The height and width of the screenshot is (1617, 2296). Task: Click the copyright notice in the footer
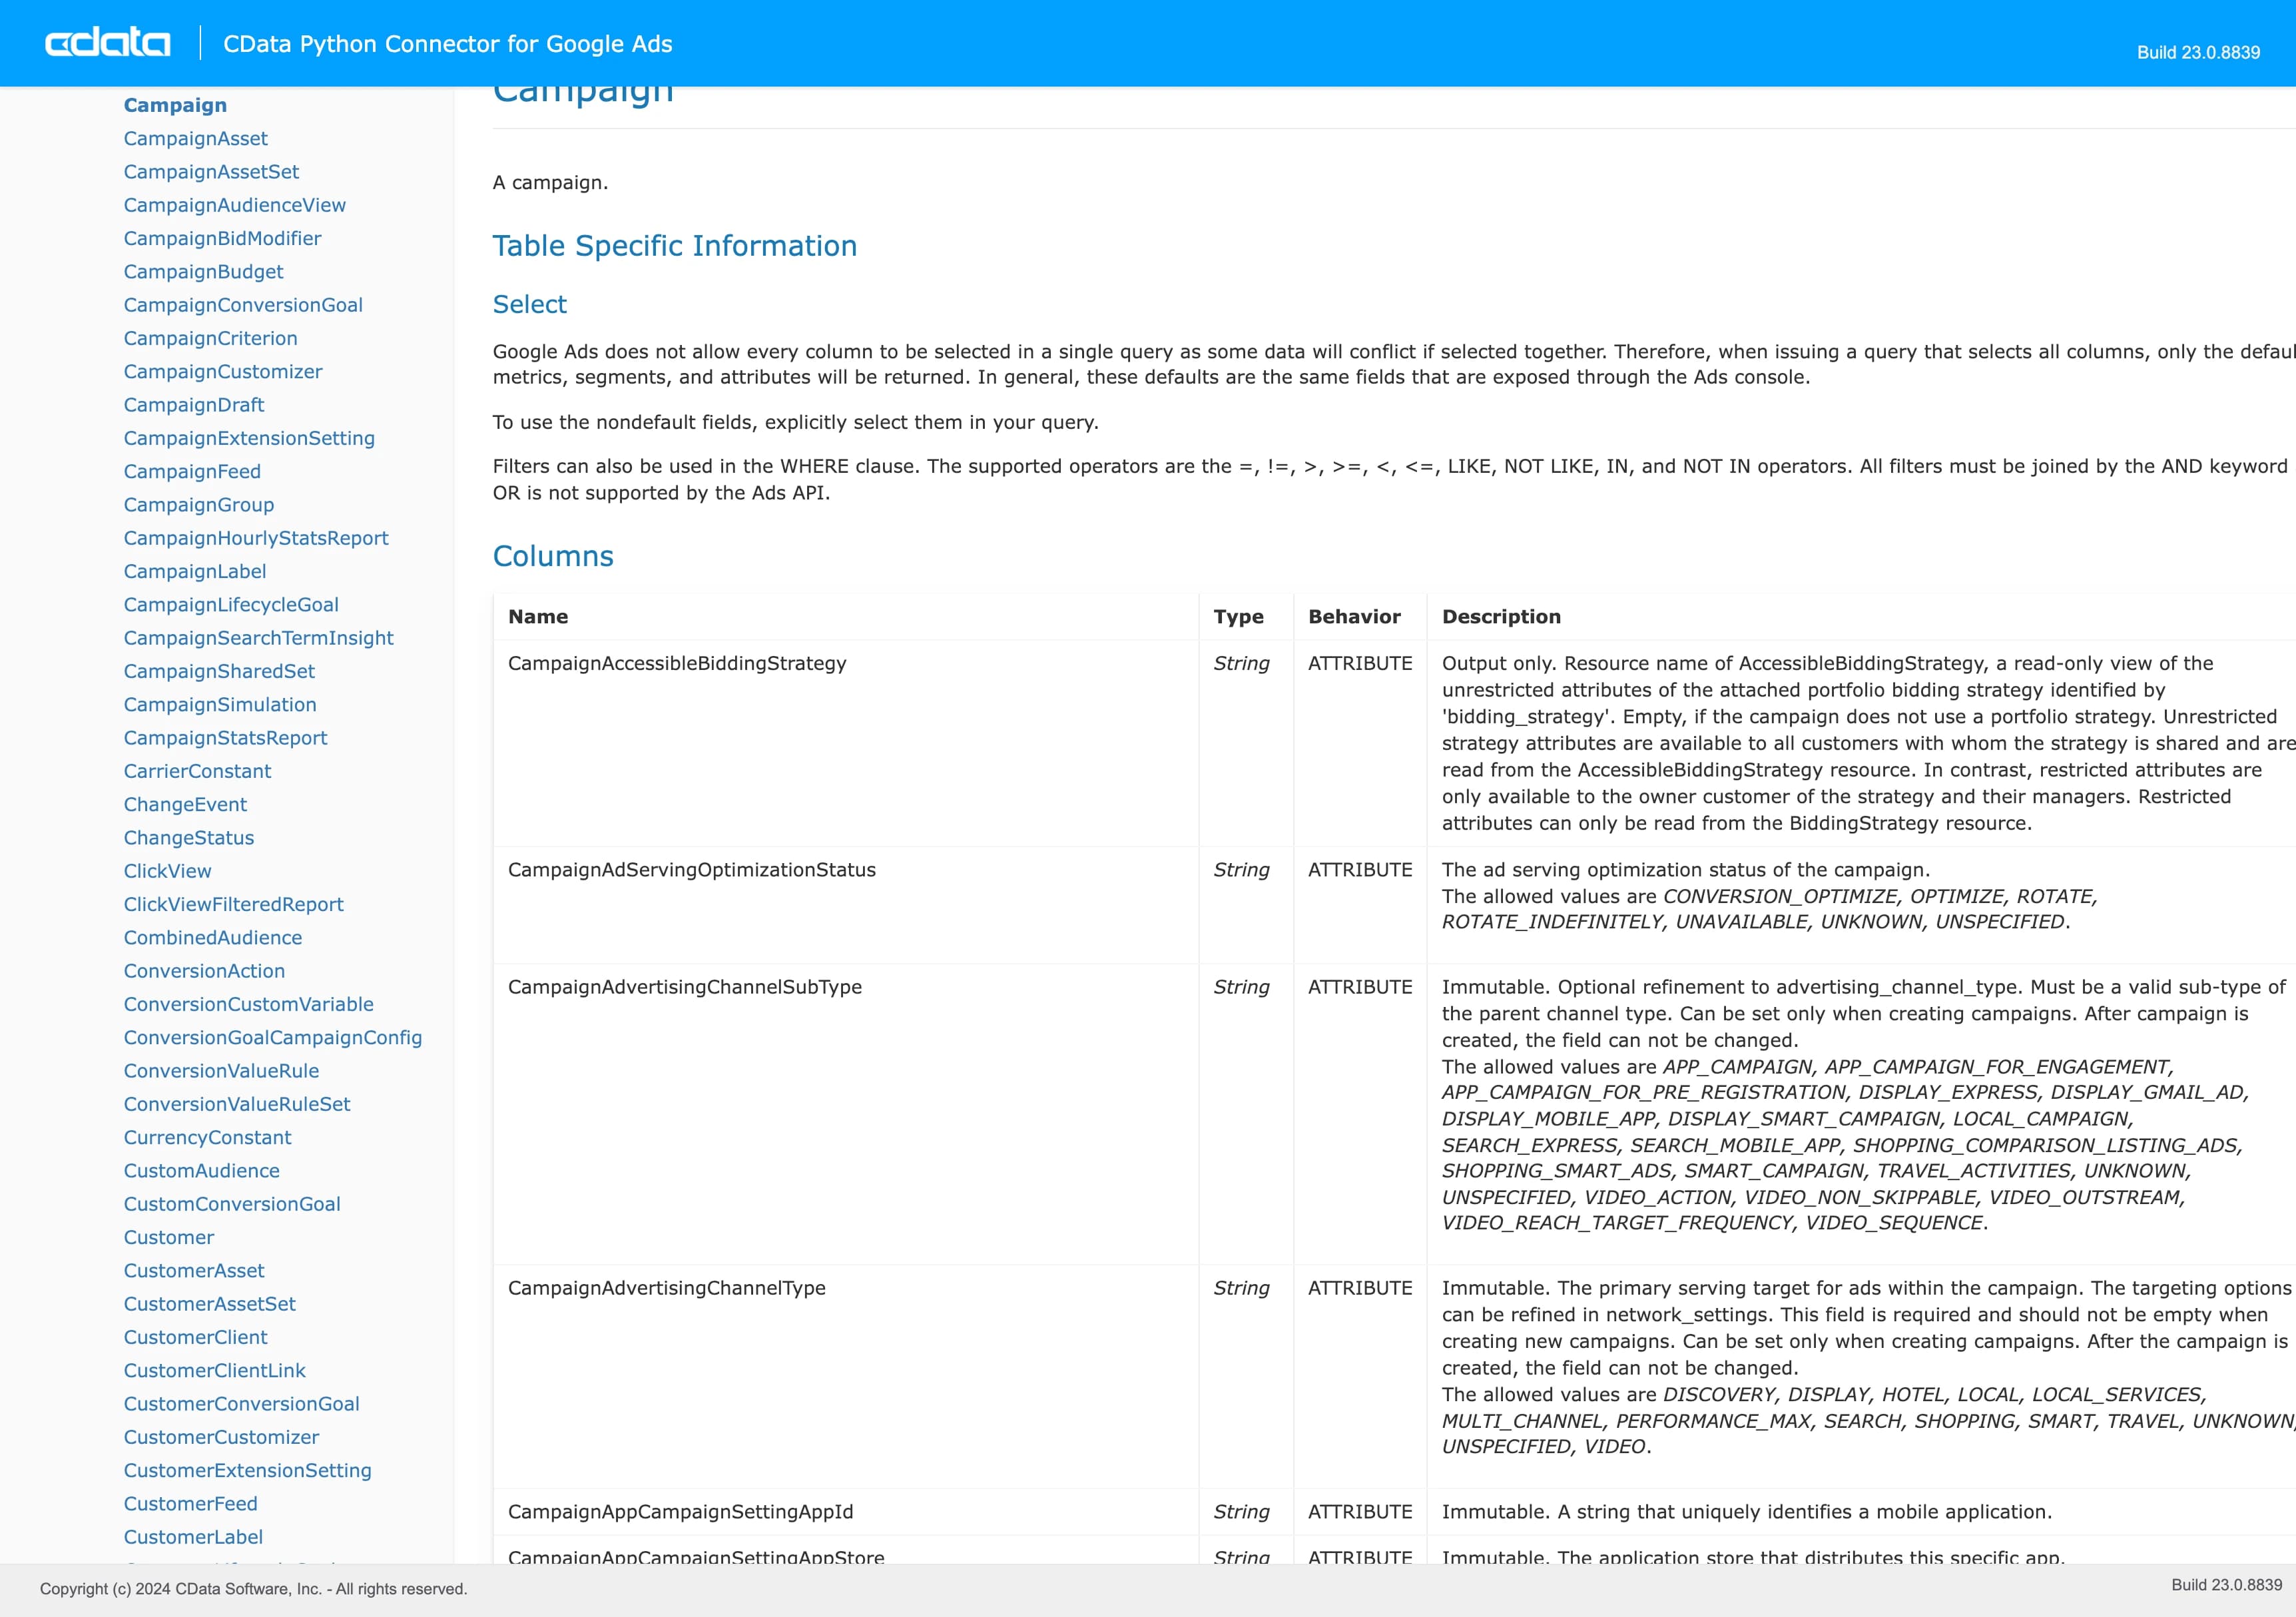click(254, 1589)
